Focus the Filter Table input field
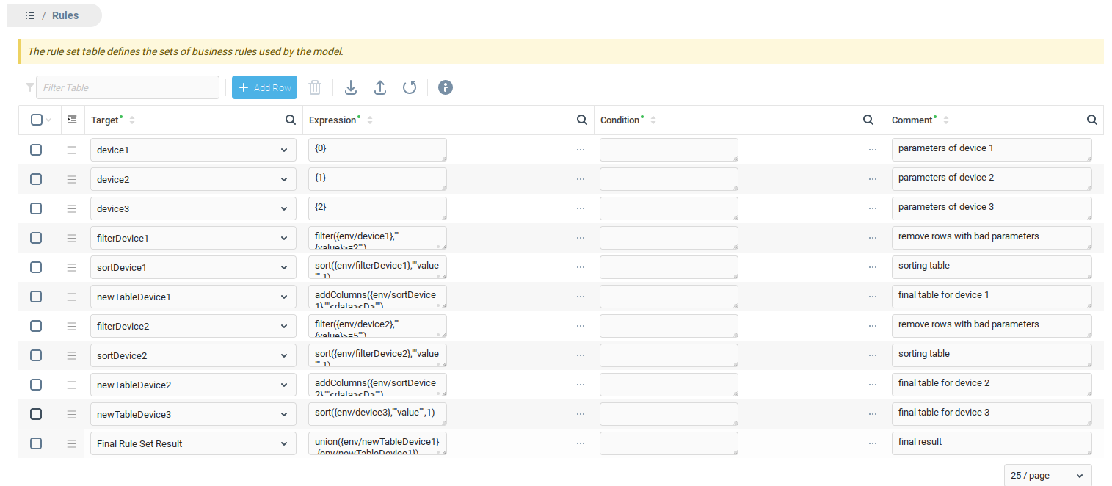This screenshot has height=486, width=1112. 128,87
